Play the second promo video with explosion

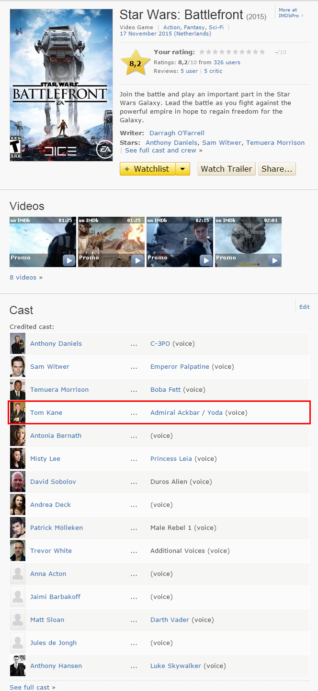pos(111,242)
